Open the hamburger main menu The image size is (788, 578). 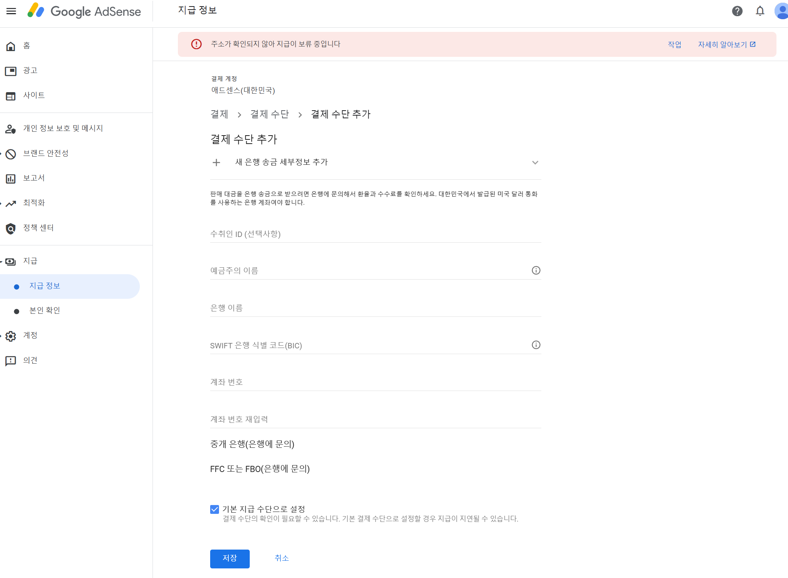pyautogui.click(x=11, y=11)
